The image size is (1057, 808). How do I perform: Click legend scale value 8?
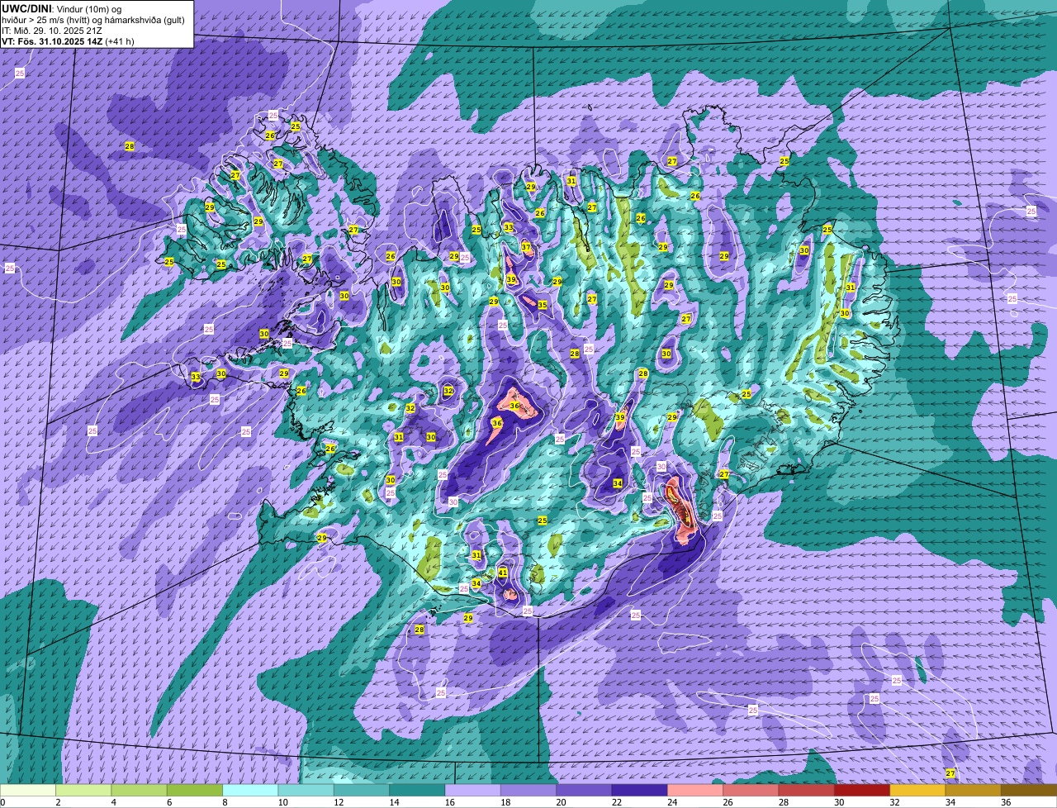[224, 802]
